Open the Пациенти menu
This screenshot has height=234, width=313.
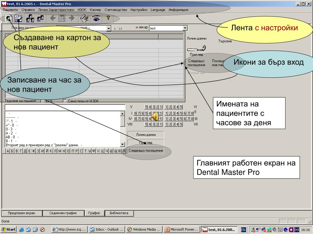coord(10,10)
